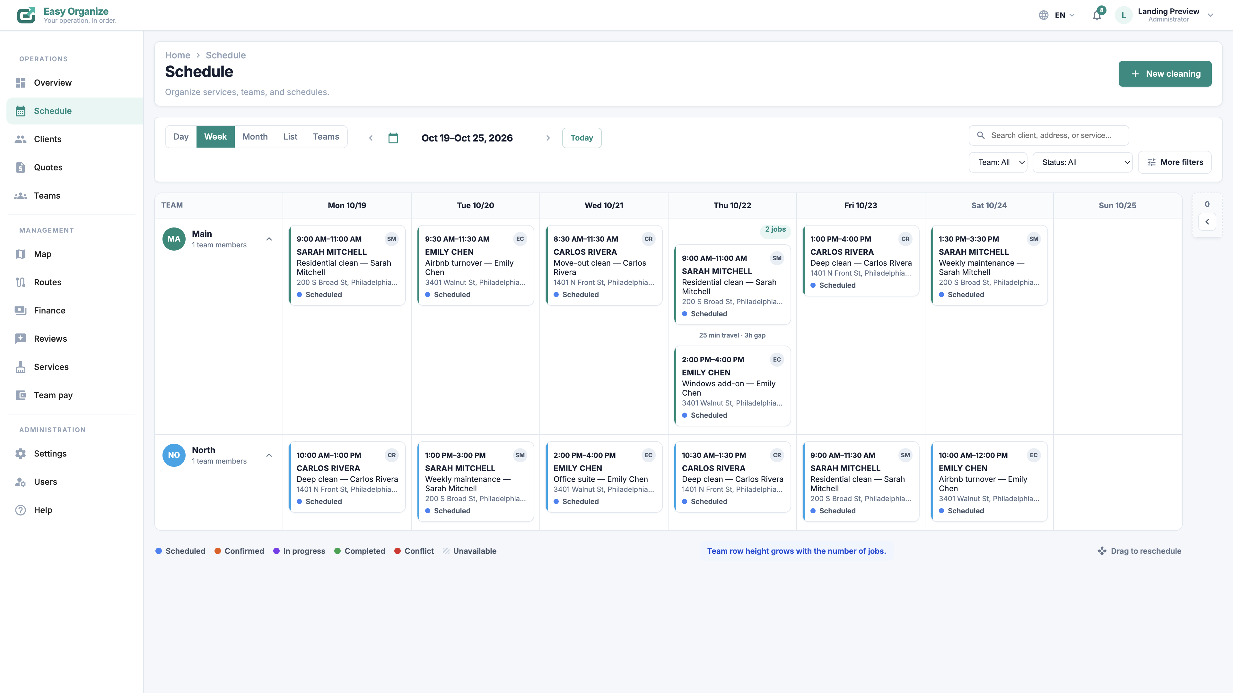The width and height of the screenshot is (1233, 693).
Task: Select the Week view tab
Action: pyautogui.click(x=215, y=137)
